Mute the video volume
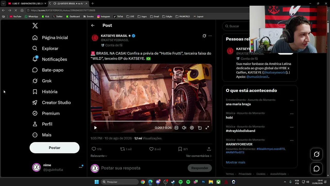Viewport: 330px width, 186px height. pyautogui.click(x=184, y=128)
